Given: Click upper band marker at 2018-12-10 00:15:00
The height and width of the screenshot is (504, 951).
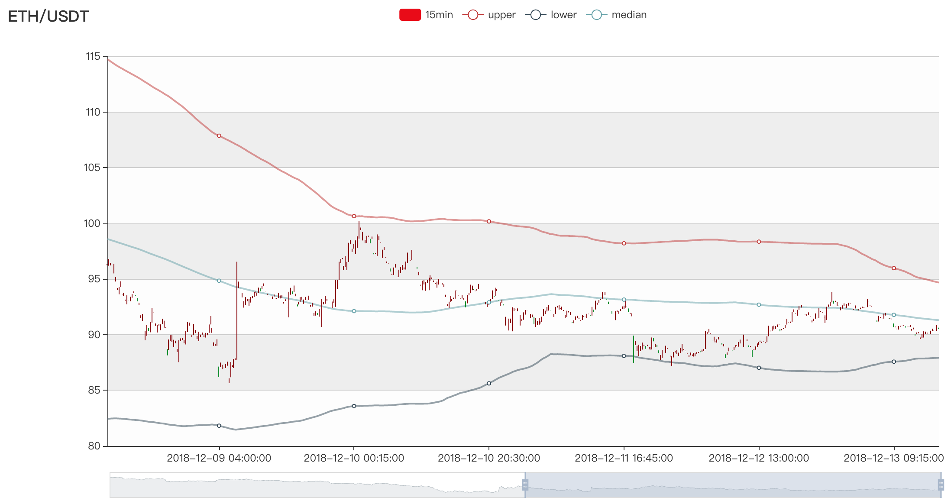Looking at the screenshot, I should click(x=354, y=216).
